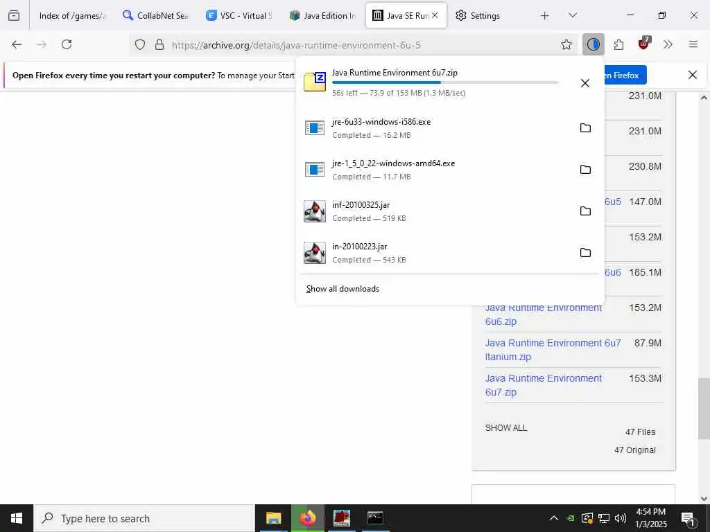Open uBlock Origin extension icon

point(644,44)
